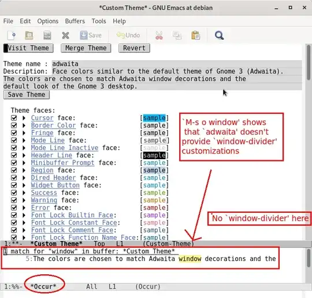Uncheck the Dired Header face checkbox
The height and width of the screenshot is (298, 312).
pos(14,178)
